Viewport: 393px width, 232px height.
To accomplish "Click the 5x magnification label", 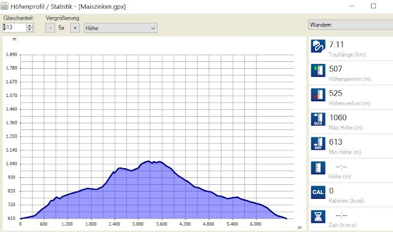I will pyautogui.click(x=61, y=28).
